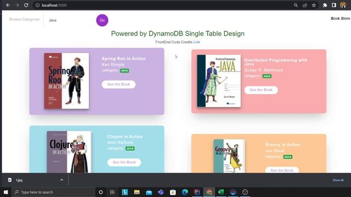
Task: Click the Book Store label
Action: (340, 19)
